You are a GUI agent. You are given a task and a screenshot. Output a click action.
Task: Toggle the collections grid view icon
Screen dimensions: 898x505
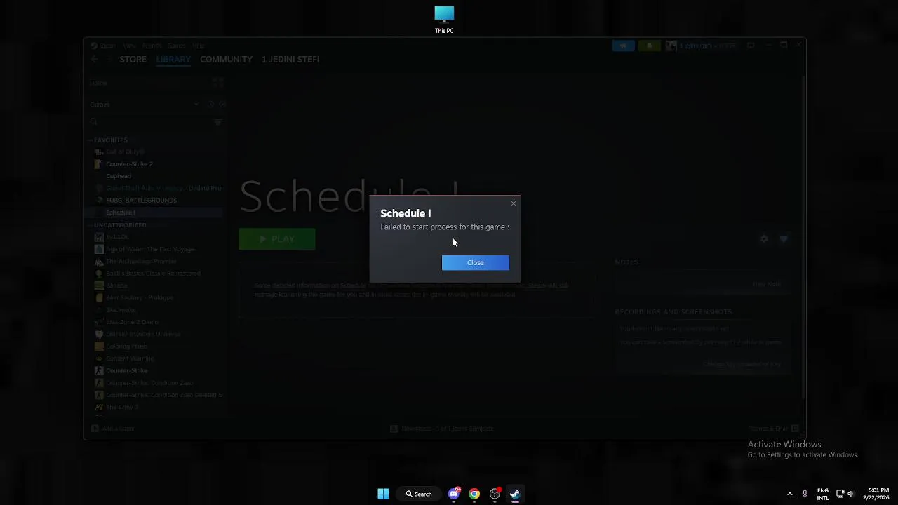click(x=217, y=83)
